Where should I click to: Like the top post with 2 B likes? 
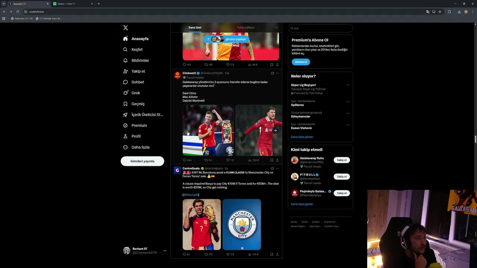(x=230, y=65)
